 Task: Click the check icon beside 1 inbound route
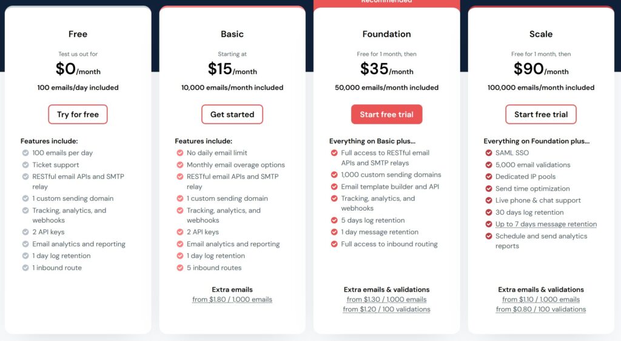[x=25, y=268]
